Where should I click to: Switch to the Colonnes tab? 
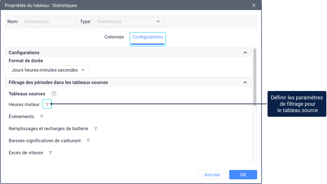[x=114, y=37]
